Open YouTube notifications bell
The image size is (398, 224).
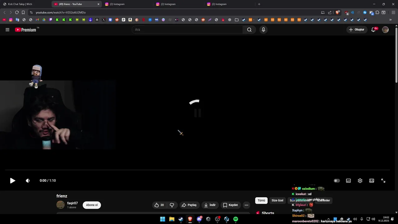pyautogui.click(x=374, y=30)
